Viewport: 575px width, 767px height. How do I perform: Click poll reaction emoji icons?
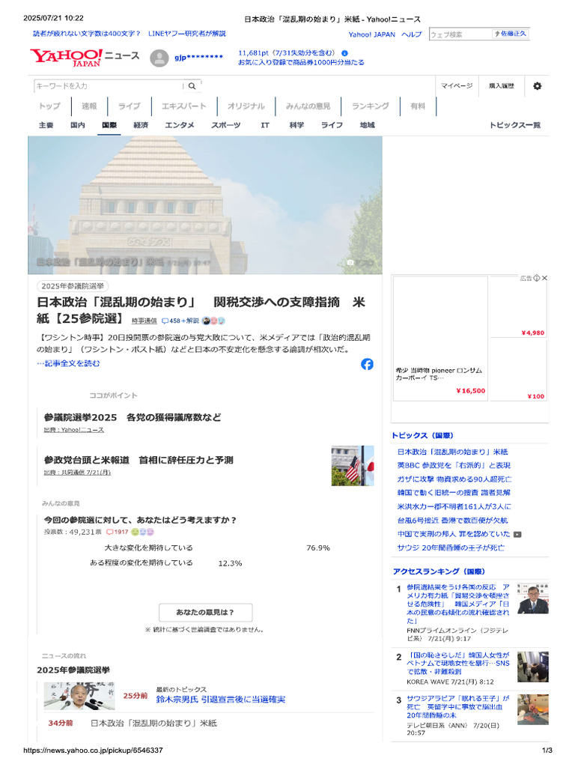point(142,533)
